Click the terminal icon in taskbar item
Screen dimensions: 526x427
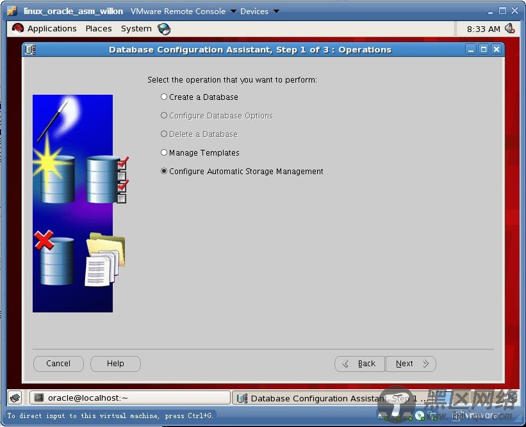tap(39, 398)
